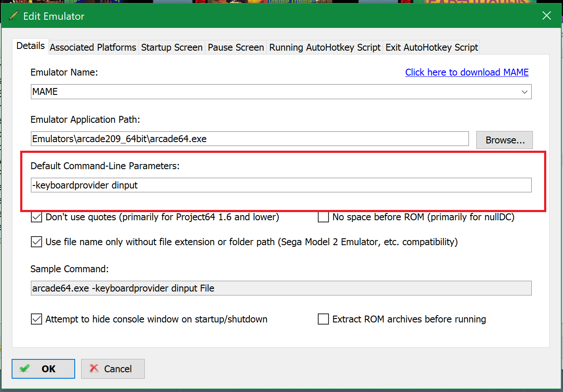Enable 'Extract ROM archives before running' checkbox

323,319
